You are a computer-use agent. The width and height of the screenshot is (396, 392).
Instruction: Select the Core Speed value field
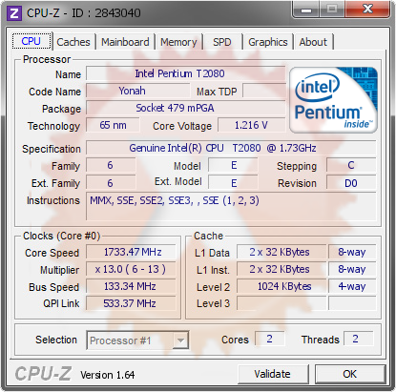click(x=131, y=252)
